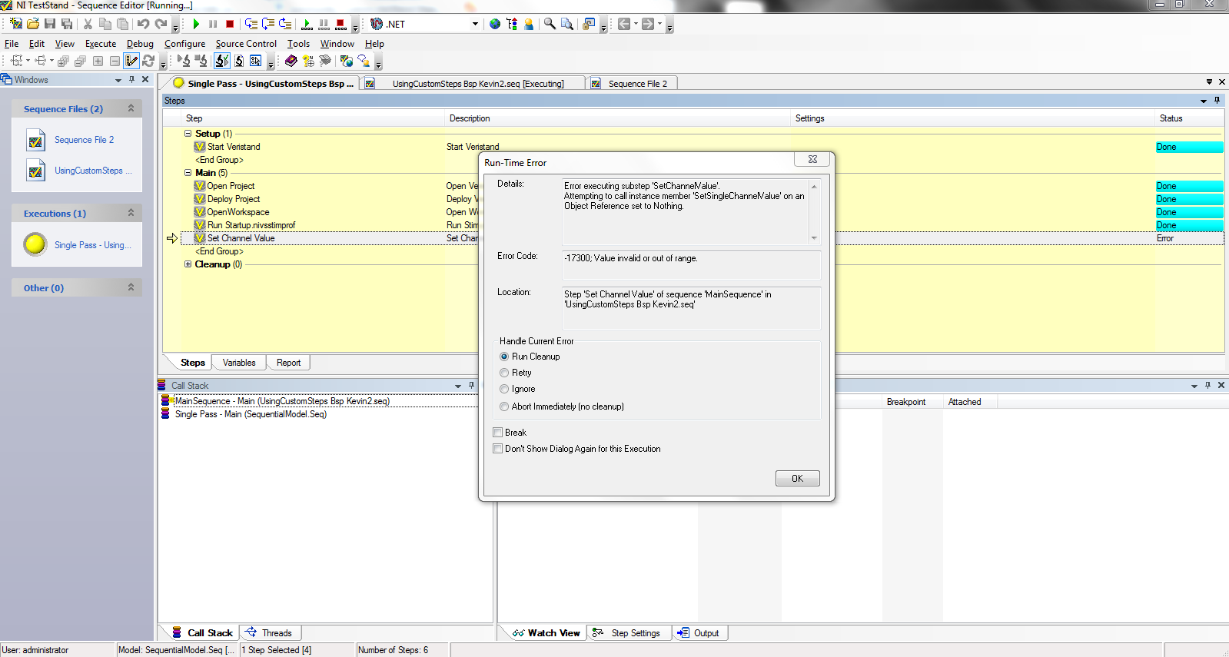Viewport: 1229px width, 657px height.
Task: Click OK in the Run-Time Error dialog
Action: [797, 478]
